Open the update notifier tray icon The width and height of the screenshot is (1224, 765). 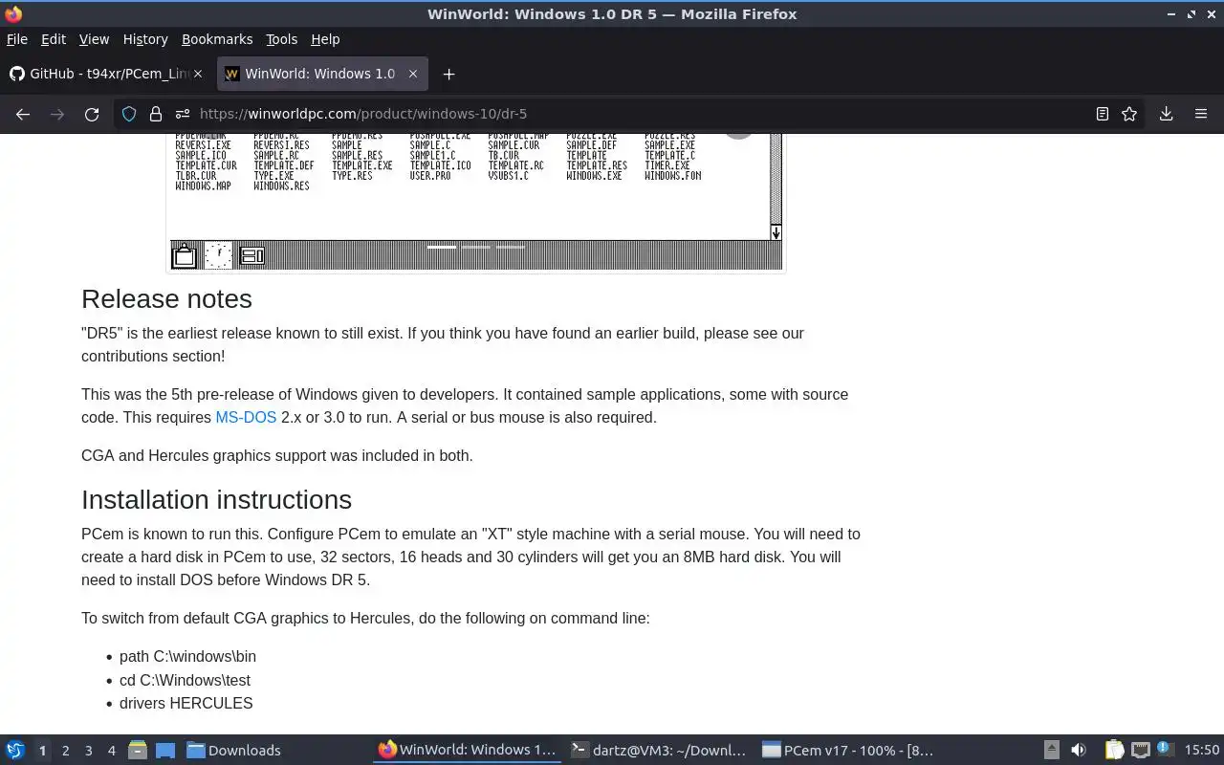pyautogui.click(x=1164, y=749)
